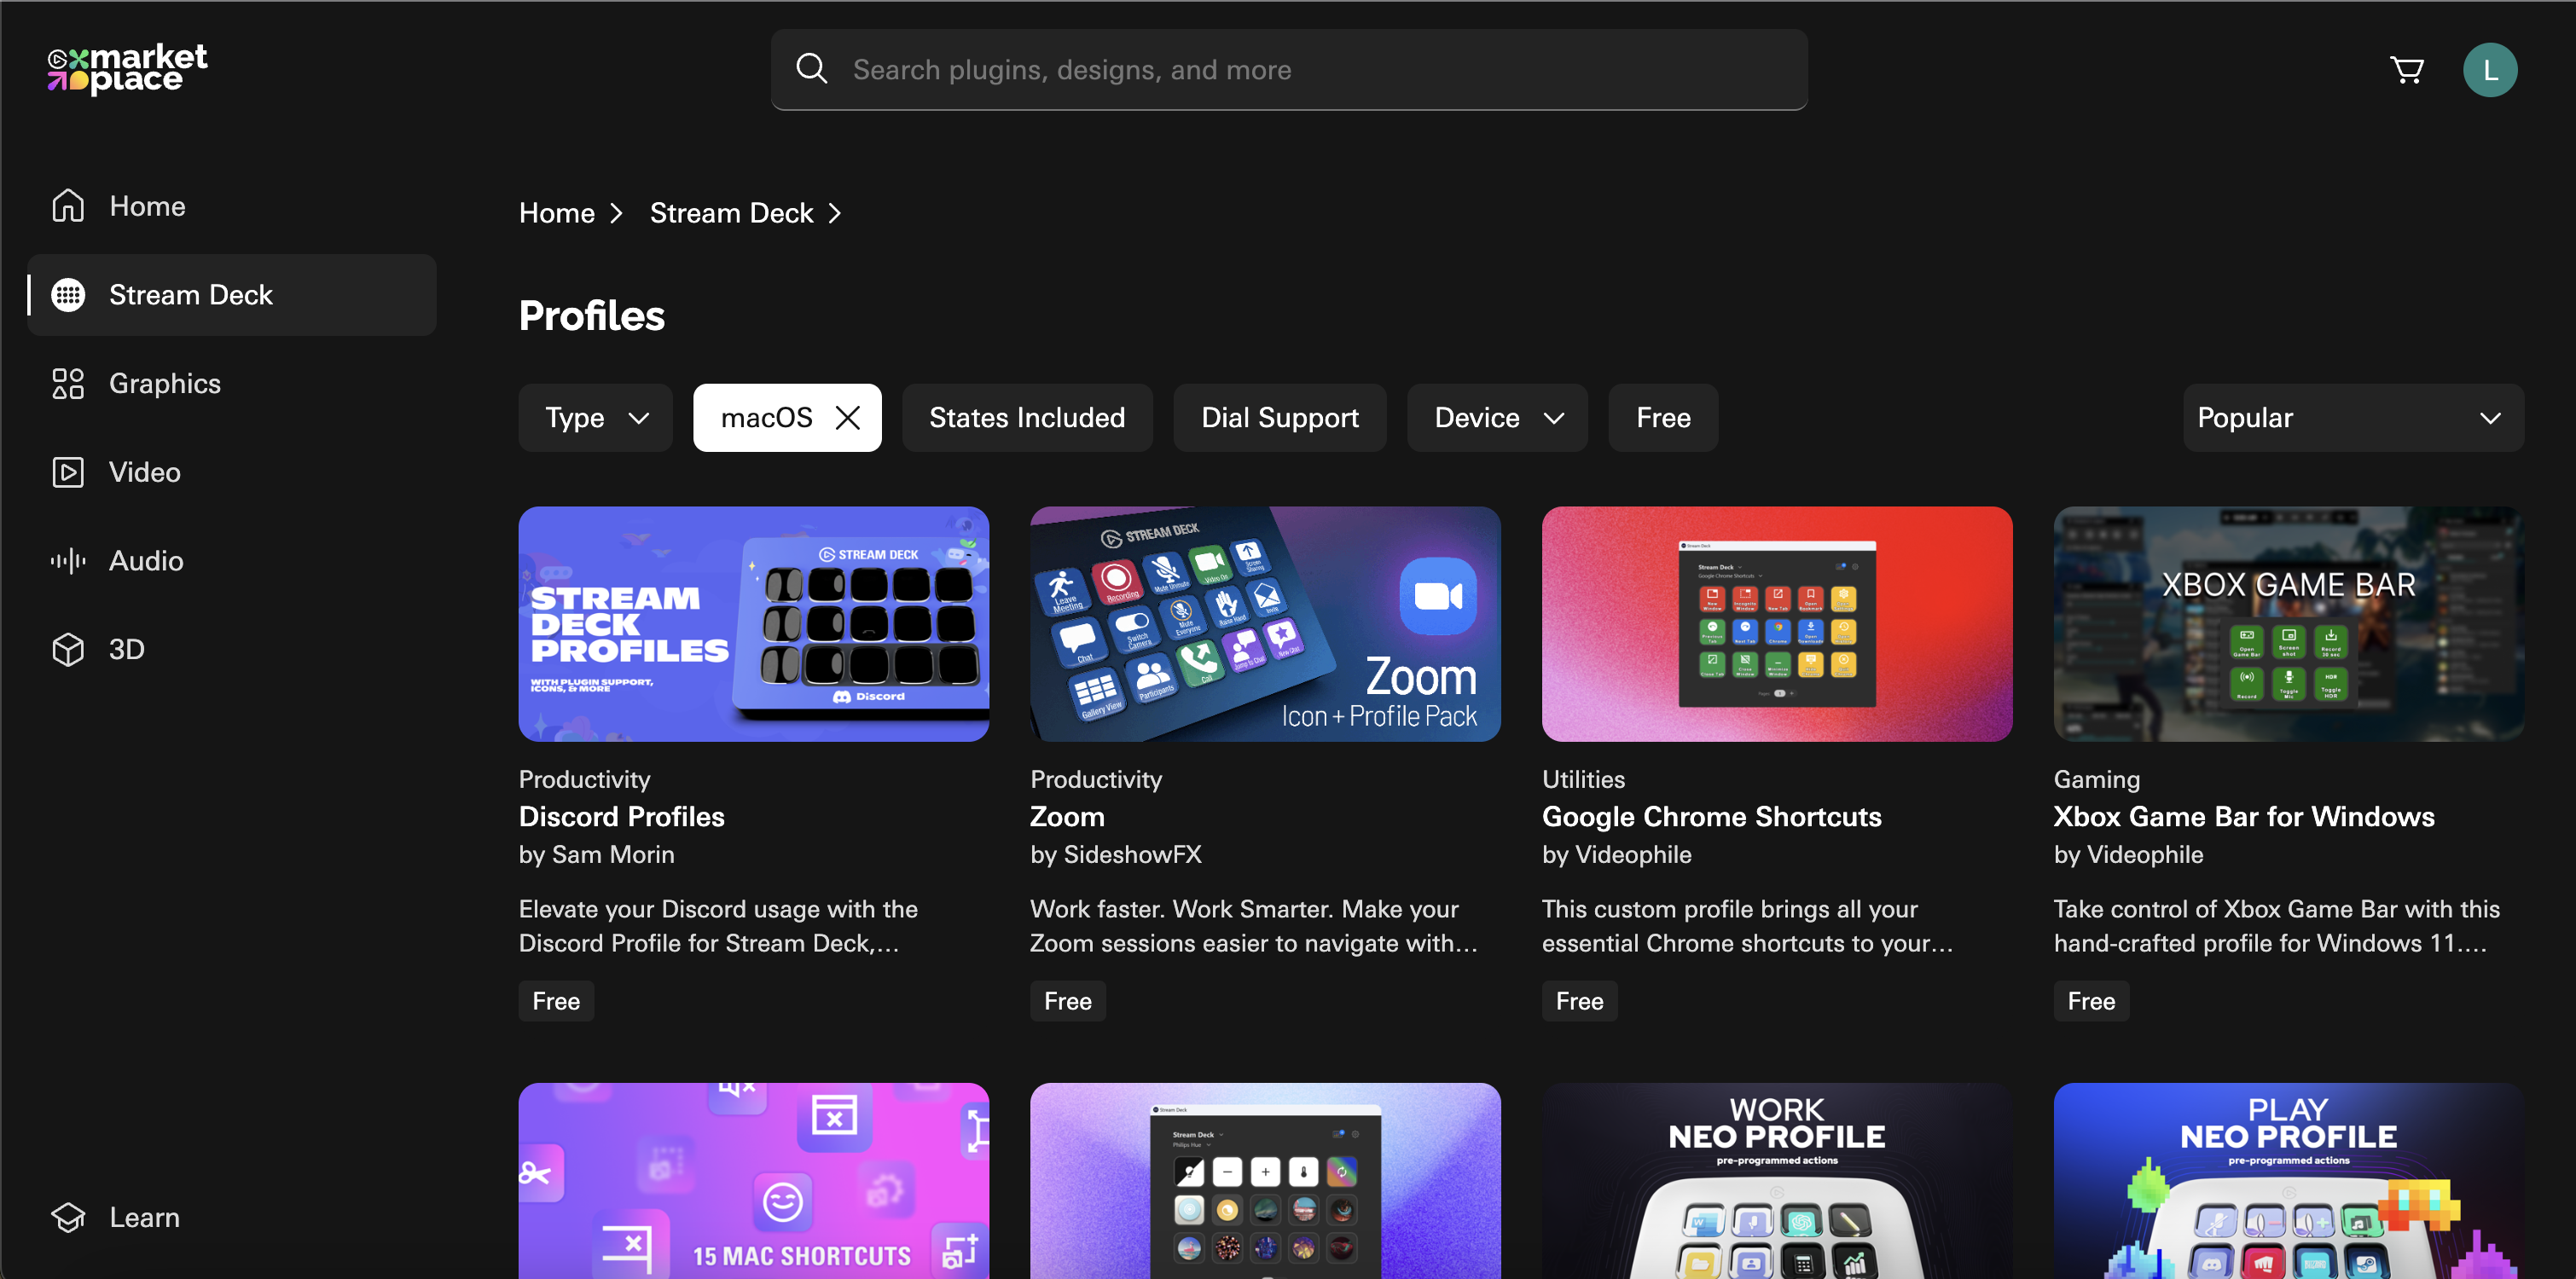Click Google Chrome Shortcuts title
Screen dimensions: 2576x1279
click(x=1711, y=816)
